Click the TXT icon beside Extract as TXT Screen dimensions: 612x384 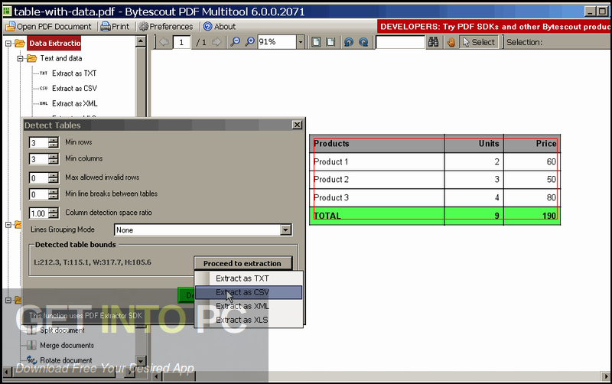(44, 73)
